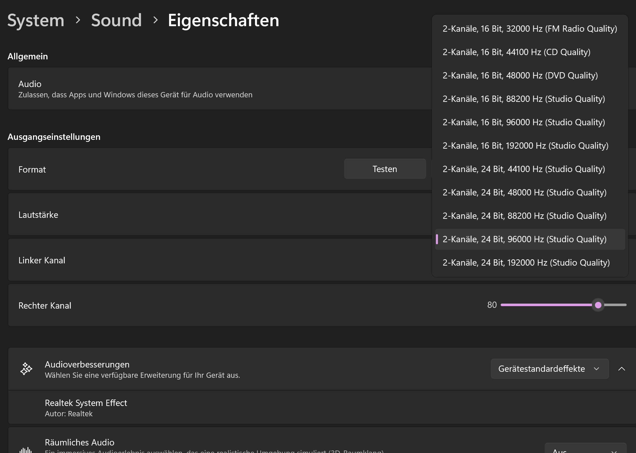The image size is (636, 453).
Task: Click the Audioverbesserungen sparkle icon
Action: tap(26, 369)
